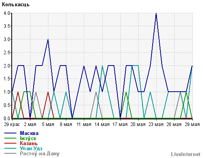203x158 pixels.
Task: Click the Колькасць chart title
Action: click(16, 5)
